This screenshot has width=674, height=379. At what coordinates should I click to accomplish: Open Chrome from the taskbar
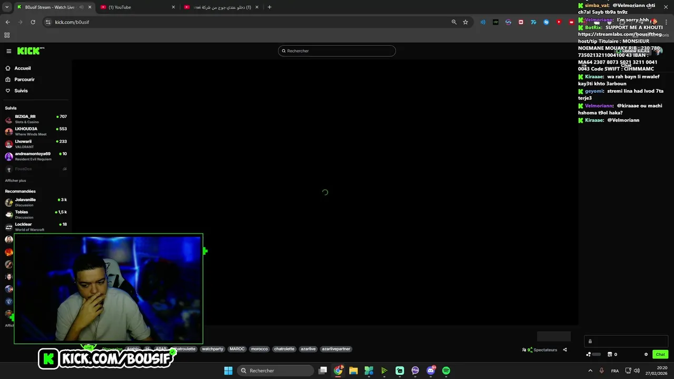pos(338,371)
